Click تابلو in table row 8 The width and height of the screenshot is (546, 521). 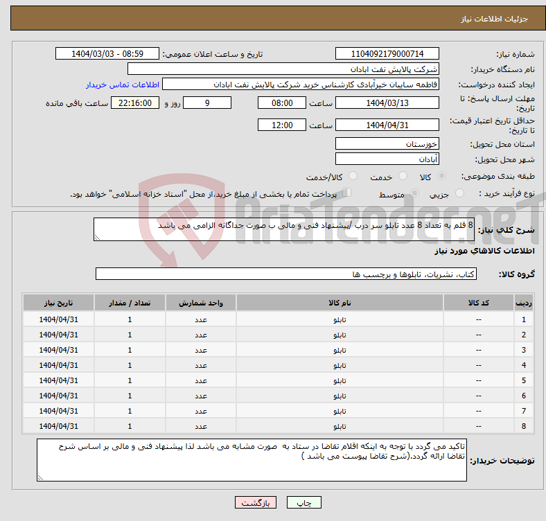[340, 427]
